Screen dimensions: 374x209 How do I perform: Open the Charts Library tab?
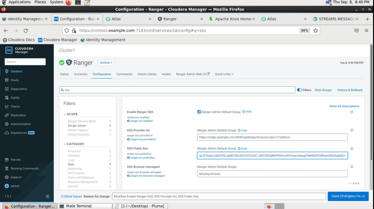coord(147,74)
